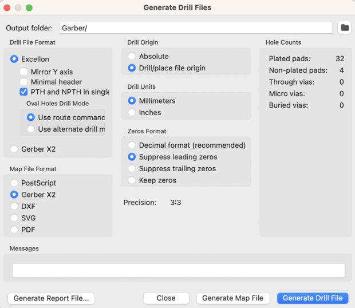
Task: Click the Plated pads count value 32
Action: [340, 58]
